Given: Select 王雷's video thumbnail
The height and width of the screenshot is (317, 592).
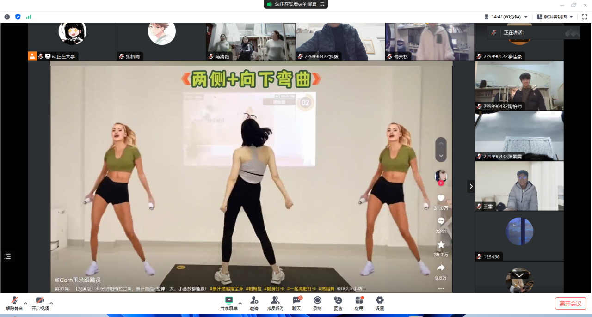Looking at the screenshot, I should point(519,186).
